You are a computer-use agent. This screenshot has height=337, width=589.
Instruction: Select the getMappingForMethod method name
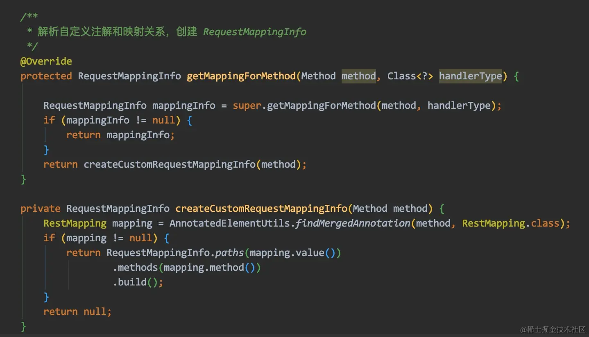point(241,76)
